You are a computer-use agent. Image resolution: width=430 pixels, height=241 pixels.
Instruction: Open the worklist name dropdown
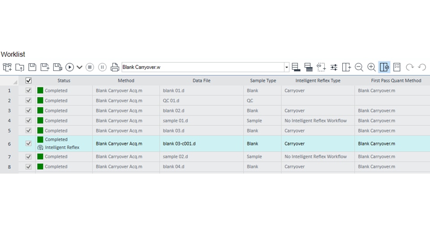[x=287, y=67]
